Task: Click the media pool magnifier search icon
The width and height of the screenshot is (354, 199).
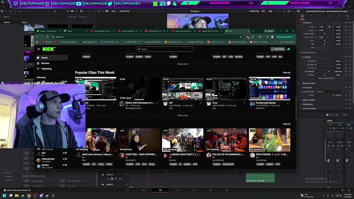Action: [81, 11]
